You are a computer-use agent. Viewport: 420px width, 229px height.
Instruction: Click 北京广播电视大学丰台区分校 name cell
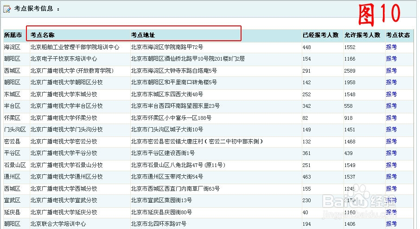tap(66, 105)
